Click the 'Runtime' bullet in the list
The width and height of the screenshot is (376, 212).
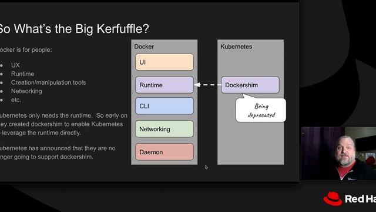(x=22, y=74)
